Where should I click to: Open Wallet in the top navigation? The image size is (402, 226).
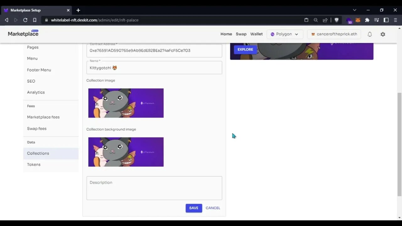(257, 34)
